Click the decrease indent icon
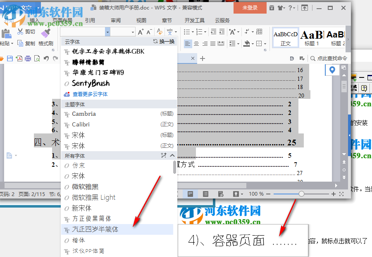The height and width of the screenshot is (257, 372). click(x=214, y=31)
